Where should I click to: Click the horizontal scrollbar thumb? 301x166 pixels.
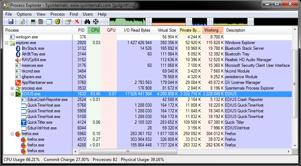[128, 152]
